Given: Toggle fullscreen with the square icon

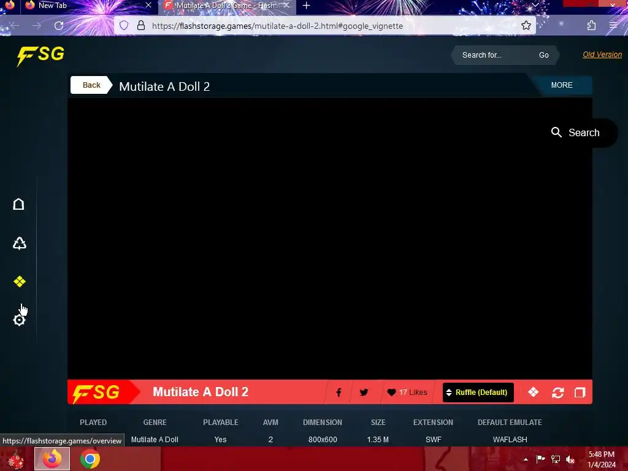Looking at the screenshot, I should (x=580, y=392).
